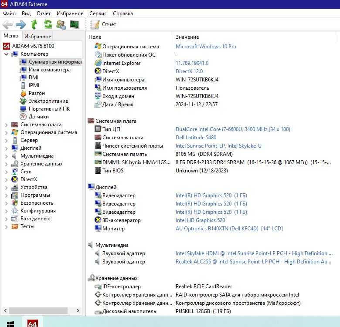
Task: Click the sidebar horizontal scrollbar right arrow
Action: pos(78,310)
